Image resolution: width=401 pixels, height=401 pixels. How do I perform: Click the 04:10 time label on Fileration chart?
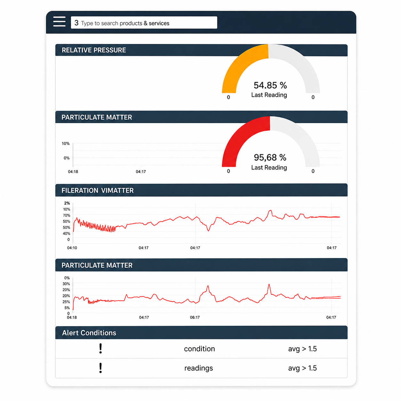point(72,248)
